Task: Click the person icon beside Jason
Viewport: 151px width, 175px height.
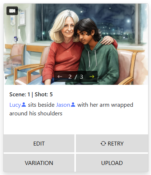Action: (73, 105)
